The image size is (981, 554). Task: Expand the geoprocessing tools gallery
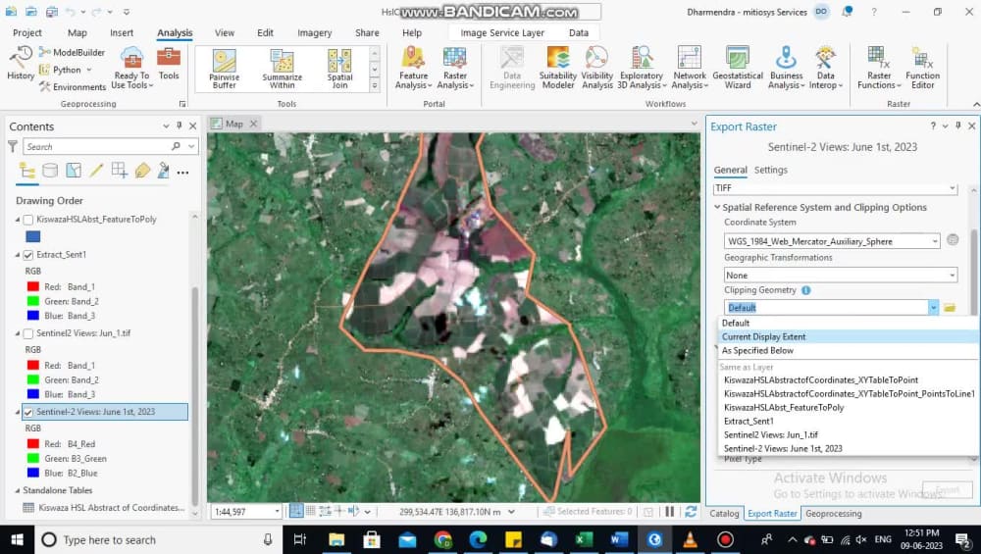[375, 85]
